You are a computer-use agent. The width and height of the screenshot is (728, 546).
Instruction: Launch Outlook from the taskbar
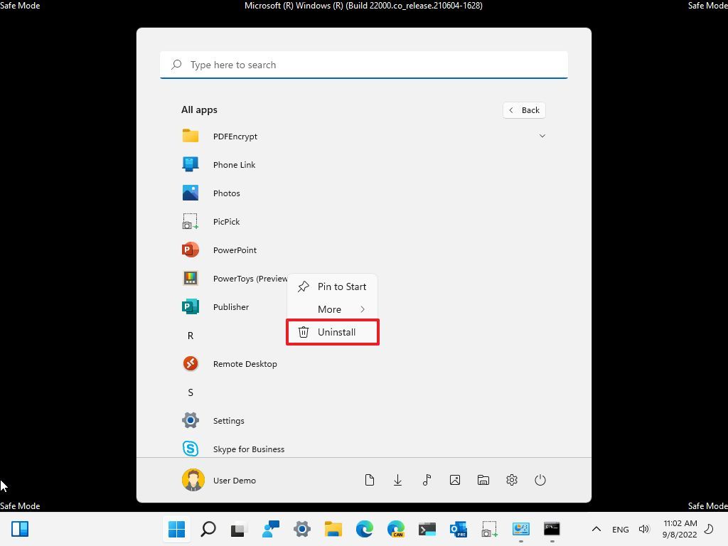[x=459, y=529]
